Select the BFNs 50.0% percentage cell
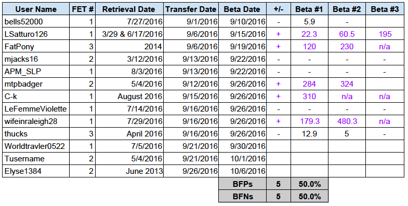This screenshot has width=408, height=206. pos(309,196)
